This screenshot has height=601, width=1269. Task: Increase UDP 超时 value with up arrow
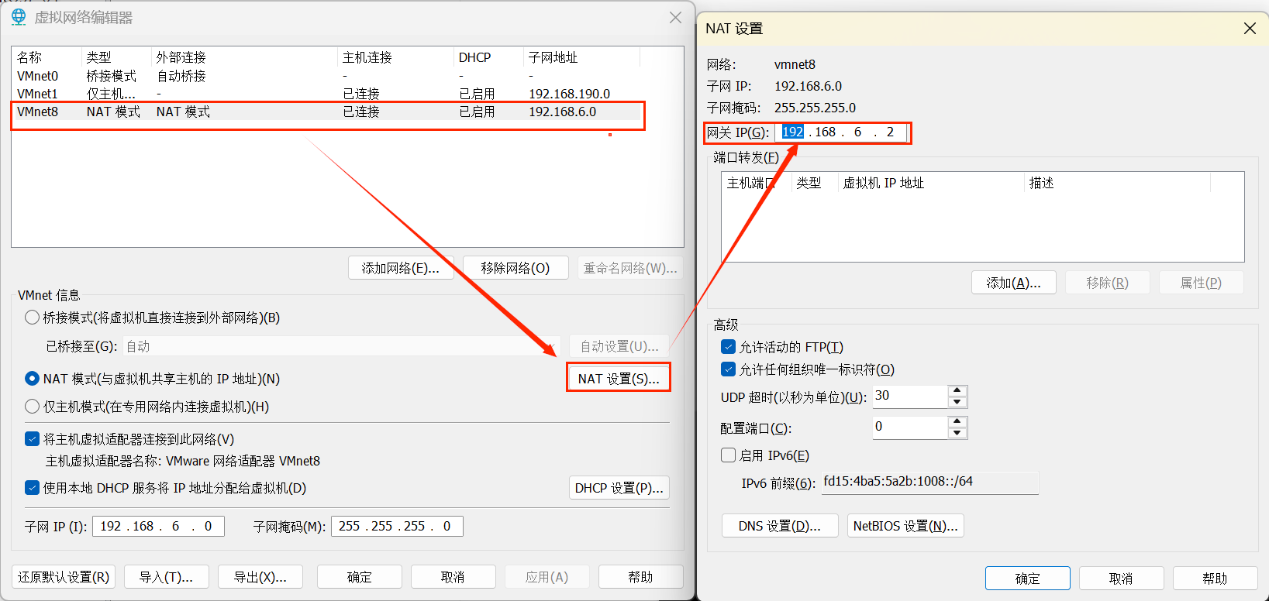[957, 391]
